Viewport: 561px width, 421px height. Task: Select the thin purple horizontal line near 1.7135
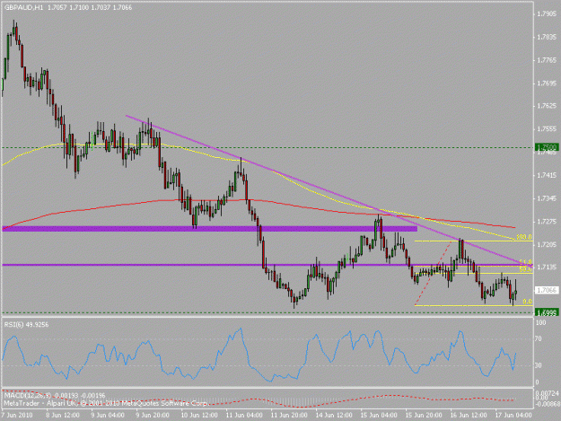click(267, 265)
